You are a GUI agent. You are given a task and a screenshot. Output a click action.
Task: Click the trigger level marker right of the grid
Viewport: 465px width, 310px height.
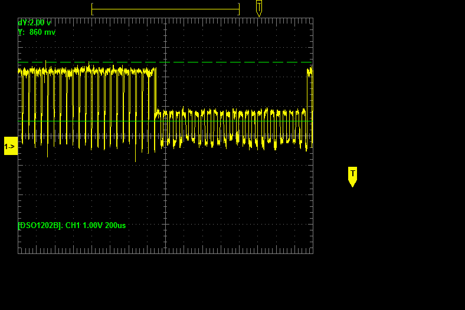(352, 177)
